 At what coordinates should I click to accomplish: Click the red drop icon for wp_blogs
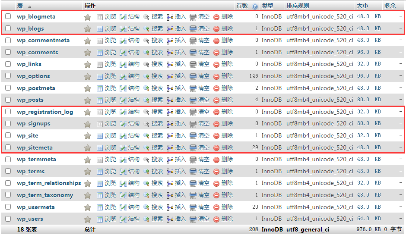[216, 29]
